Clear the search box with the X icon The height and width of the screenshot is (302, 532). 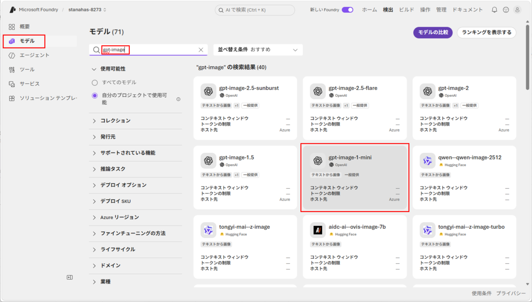[x=201, y=50]
